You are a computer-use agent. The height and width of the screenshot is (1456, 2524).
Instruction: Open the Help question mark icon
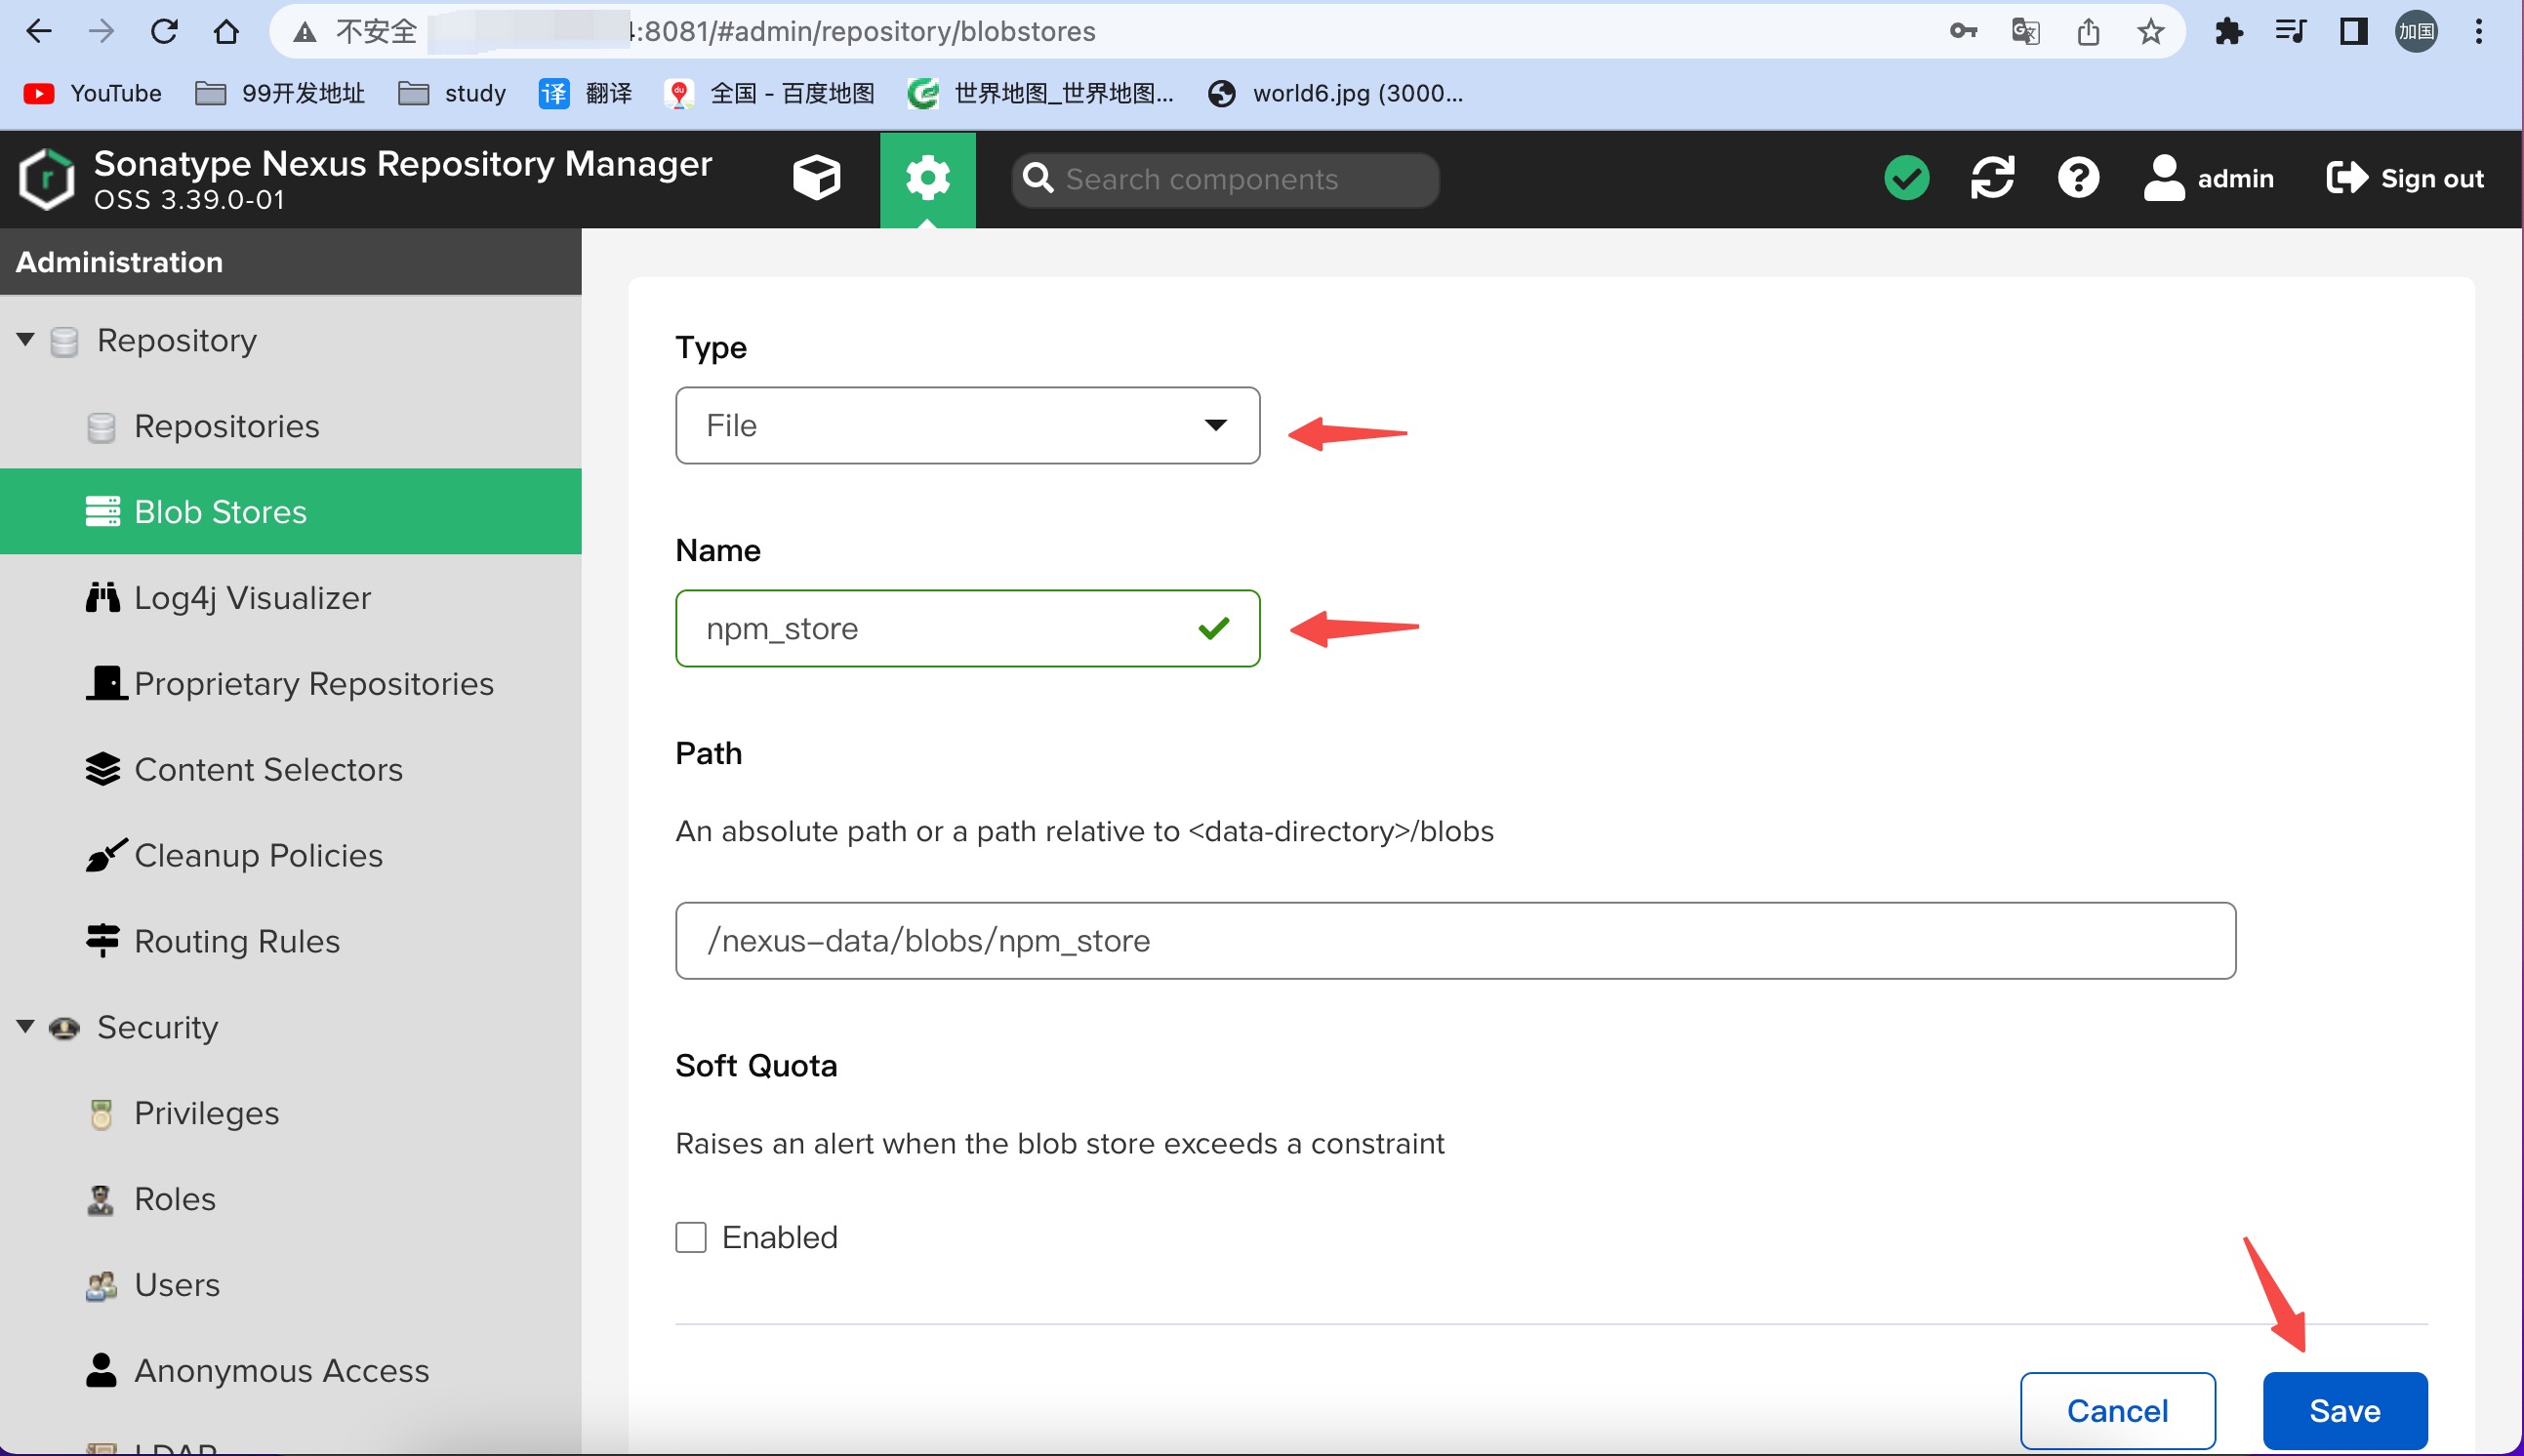pos(2078,178)
